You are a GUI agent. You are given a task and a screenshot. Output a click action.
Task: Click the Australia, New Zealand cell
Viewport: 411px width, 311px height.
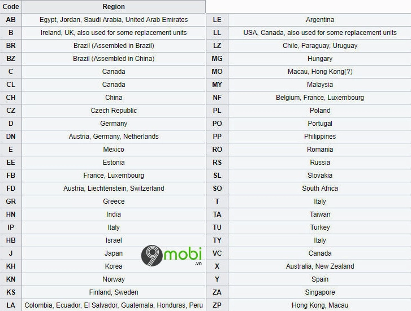pyautogui.click(x=320, y=266)
